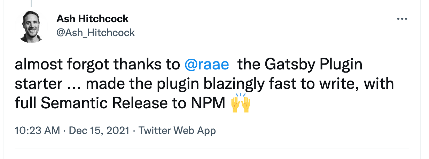
Task: Click the 10:23 AM timestamp
Action: click(37, 131)
